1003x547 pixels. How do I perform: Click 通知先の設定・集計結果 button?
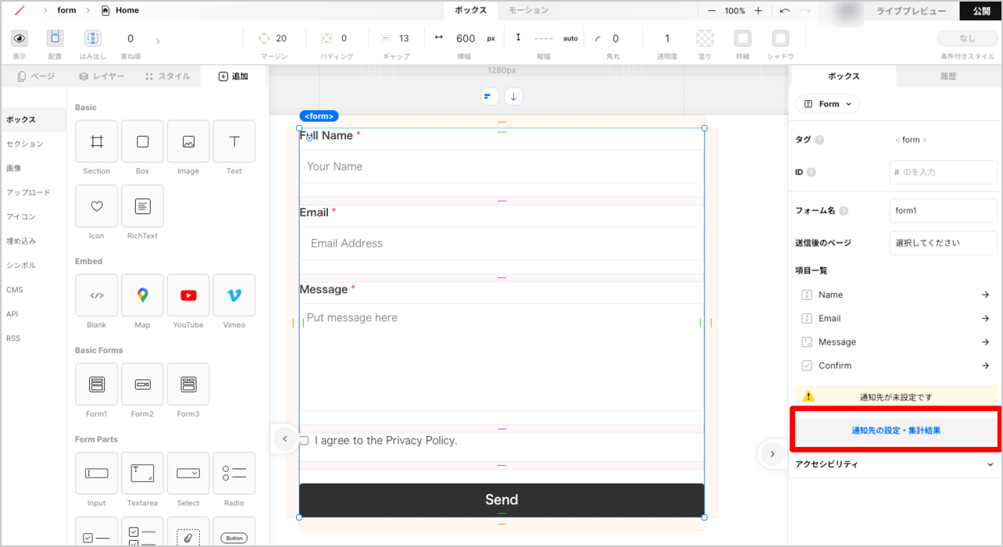[896, 431]
